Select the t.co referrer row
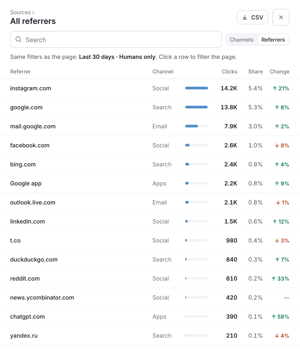 (x=150, y=241)
